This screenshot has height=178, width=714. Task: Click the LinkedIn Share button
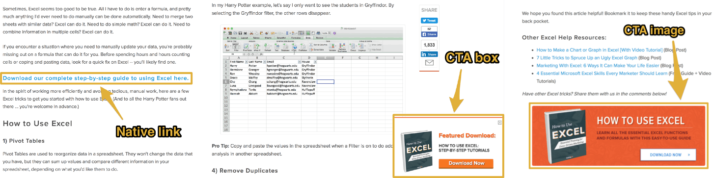tap(429, 54)
